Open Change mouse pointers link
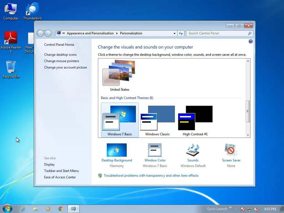Image resolution: width=284 pixels, height=213 pixels. 62,61
